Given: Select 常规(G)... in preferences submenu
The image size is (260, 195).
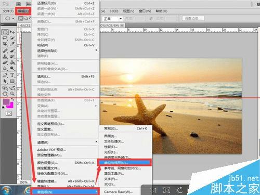Looking at the screenshot, I should 125,128.
